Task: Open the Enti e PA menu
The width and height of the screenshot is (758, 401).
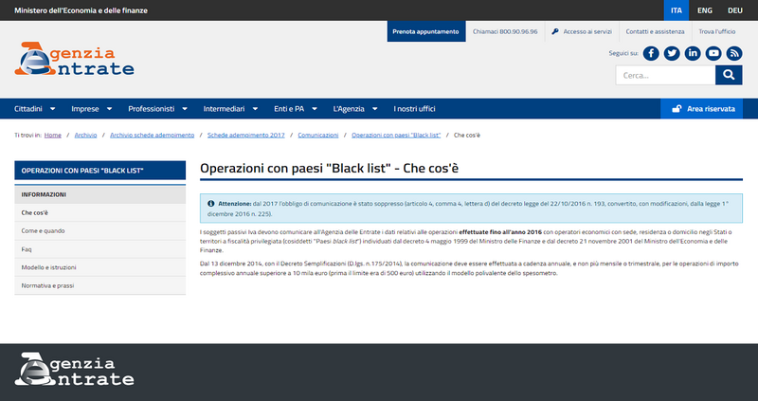Action: pyautogui.click(x=289, y=109)
